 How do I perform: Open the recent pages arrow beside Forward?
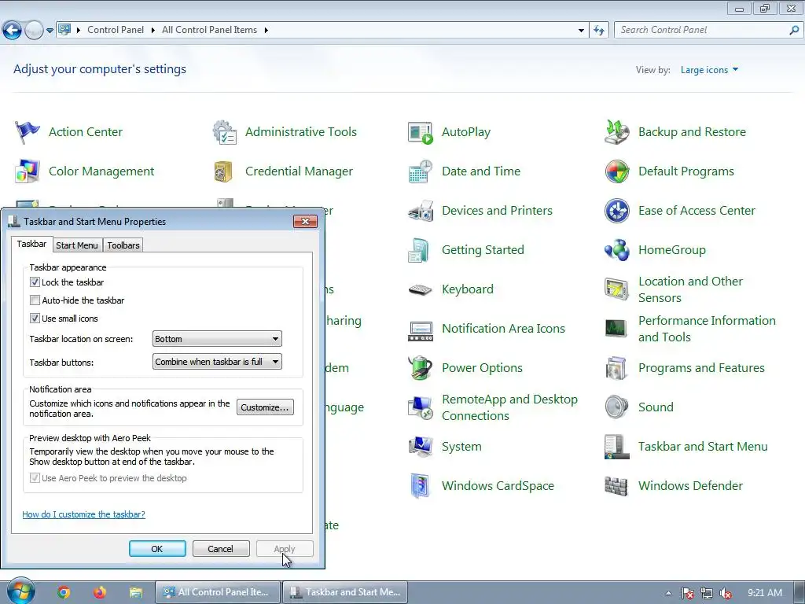pyautogui.click(x=50, y=31)
